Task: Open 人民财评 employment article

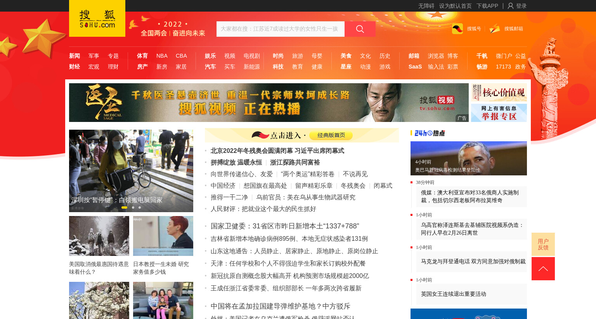Action: (263, 209)
